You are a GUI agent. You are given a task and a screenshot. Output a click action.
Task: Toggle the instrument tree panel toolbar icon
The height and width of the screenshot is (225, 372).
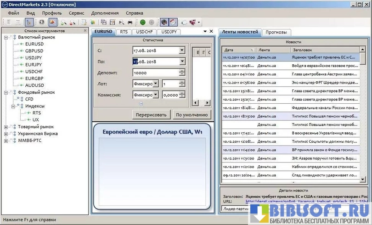(x=29, y=22)
